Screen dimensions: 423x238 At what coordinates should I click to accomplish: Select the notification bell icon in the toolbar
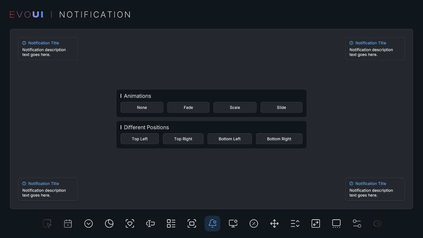(212, 223)
